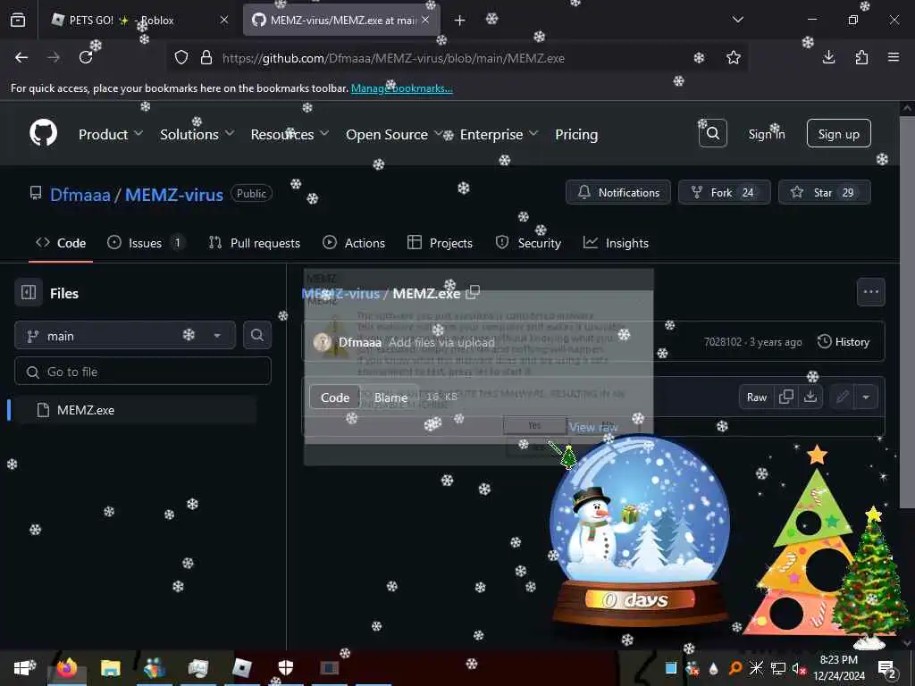Screen dimensions: 915x686
Task: Expand the list all tabs arrow
Action: pyautogui.click(x=737, y=20)
